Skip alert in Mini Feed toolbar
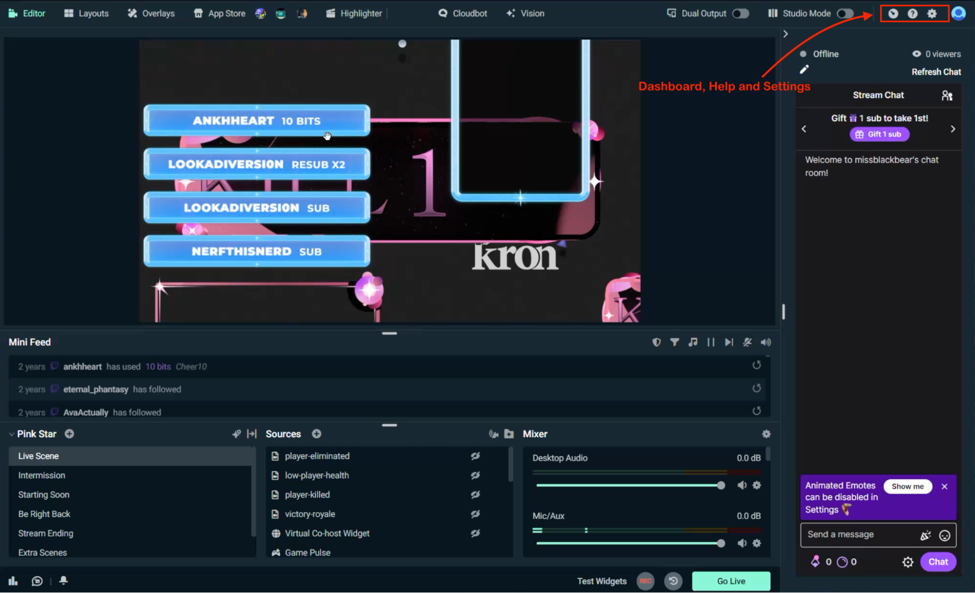Viewport: 975px width, 593px height. tap(729, 342)
